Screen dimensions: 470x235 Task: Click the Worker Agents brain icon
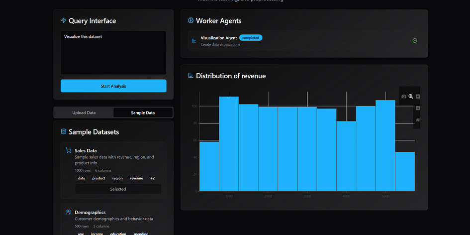point(190,20)
